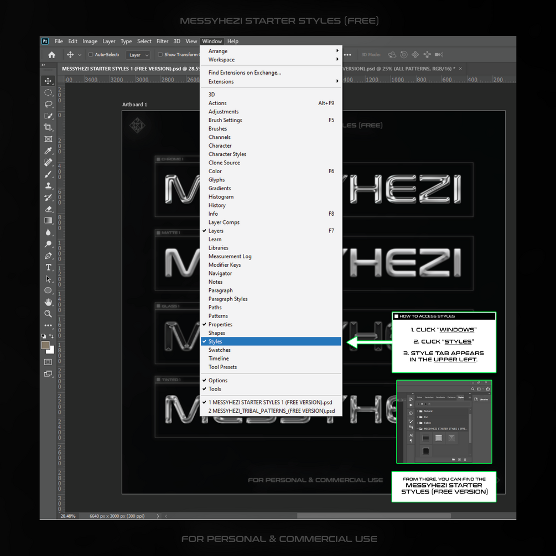The height and width of the screenshot is (556, 556).
Task: Switch to document 1 MESSYHEZI STARTER STYLES
Action: tap(271, 402)
